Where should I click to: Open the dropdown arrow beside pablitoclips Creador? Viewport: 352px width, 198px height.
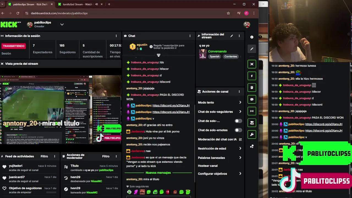point(62,24)
